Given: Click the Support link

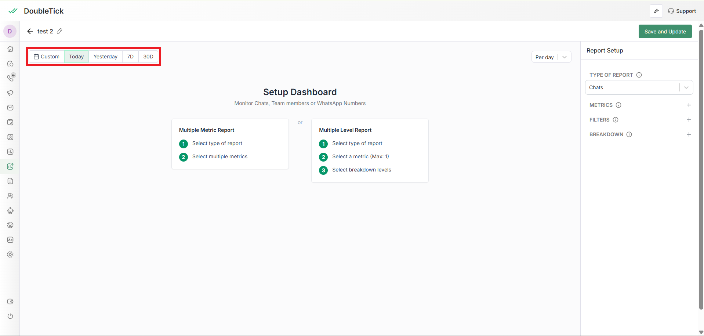Looking at the screenshot, I should click(x=682, y=11).
